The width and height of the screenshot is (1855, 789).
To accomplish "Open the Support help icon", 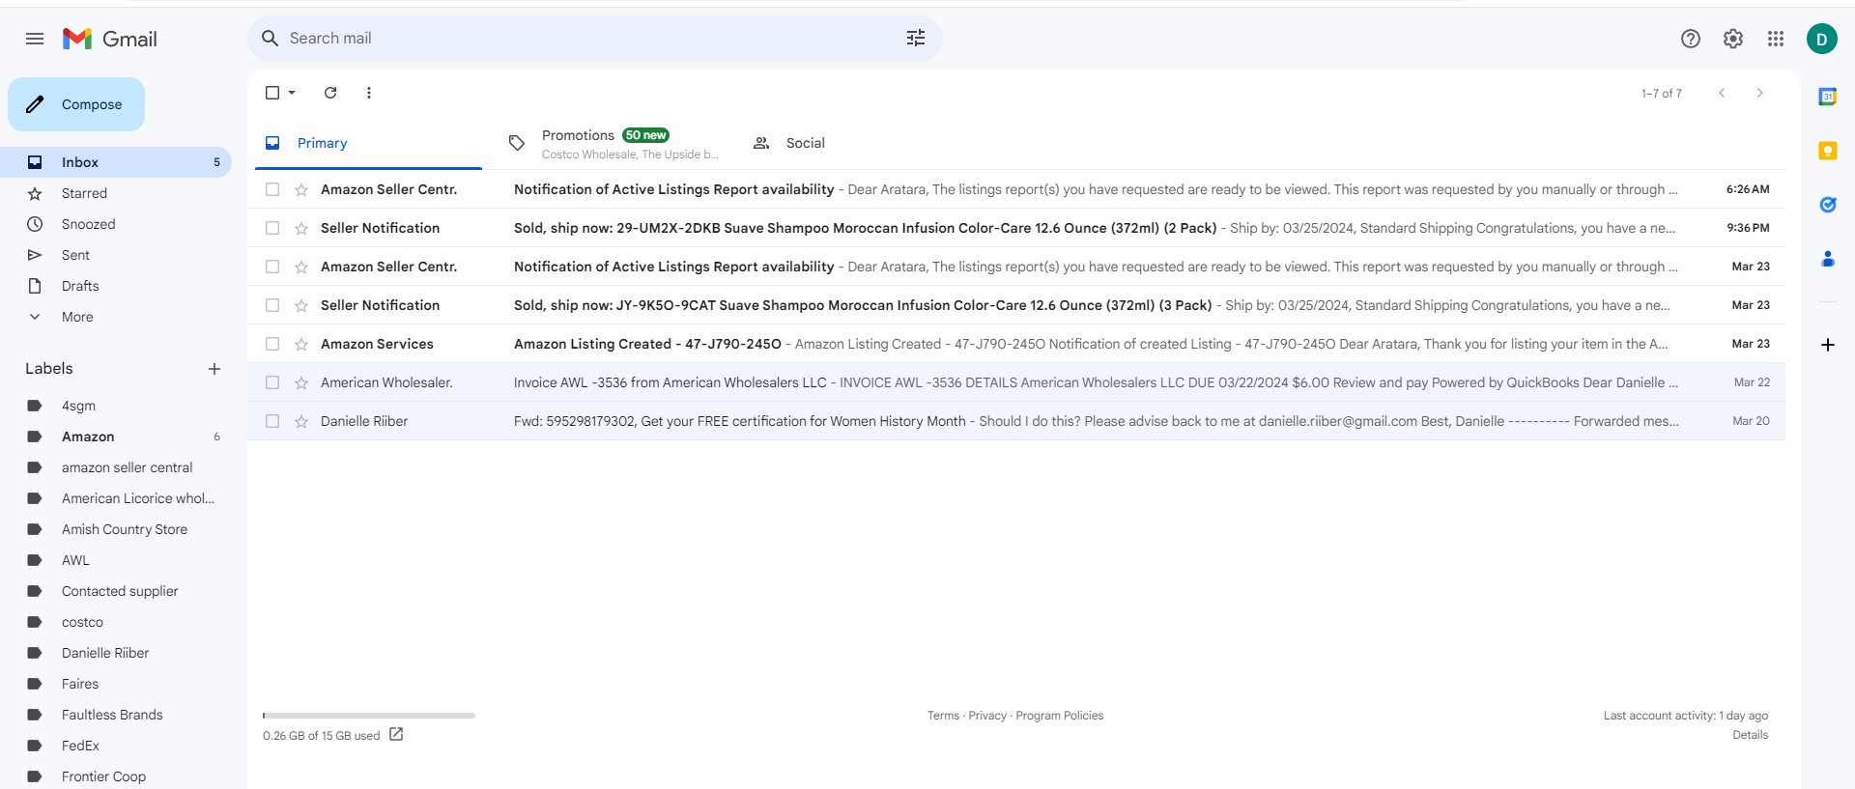I will point(1691,39).
